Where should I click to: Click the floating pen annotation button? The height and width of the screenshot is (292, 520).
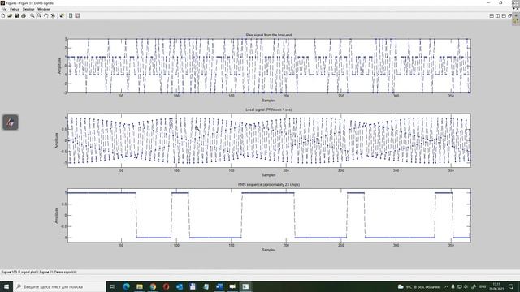pyautogui.click(x=11, y=122)
